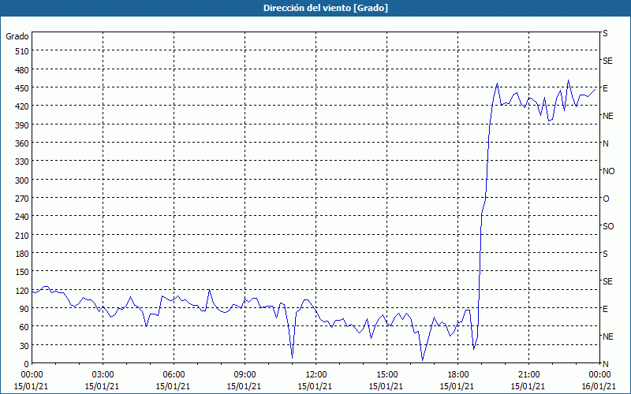This screenshot has width=631, height=394.
Task: Click the title 'Dirección del viento [Grado]'
Action: click(326, 8)
